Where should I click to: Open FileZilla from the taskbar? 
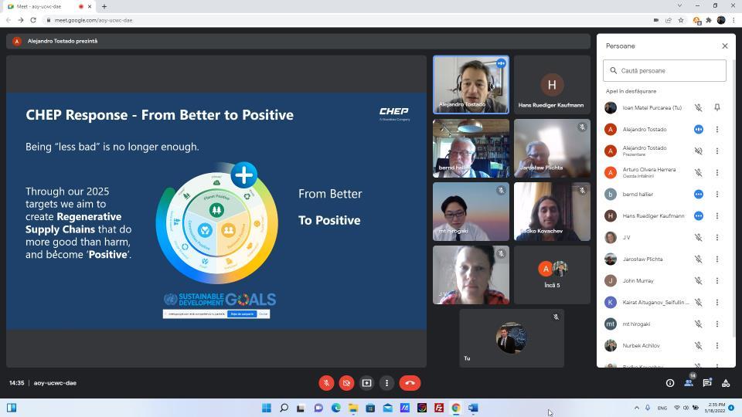(439, 408)
